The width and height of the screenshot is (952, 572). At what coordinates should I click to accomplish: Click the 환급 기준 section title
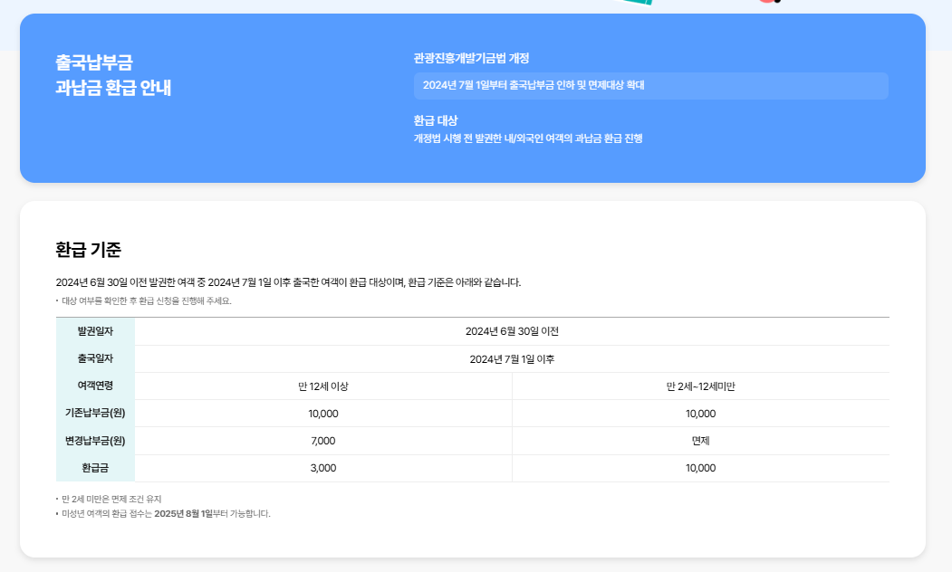(x=89, y=249)
